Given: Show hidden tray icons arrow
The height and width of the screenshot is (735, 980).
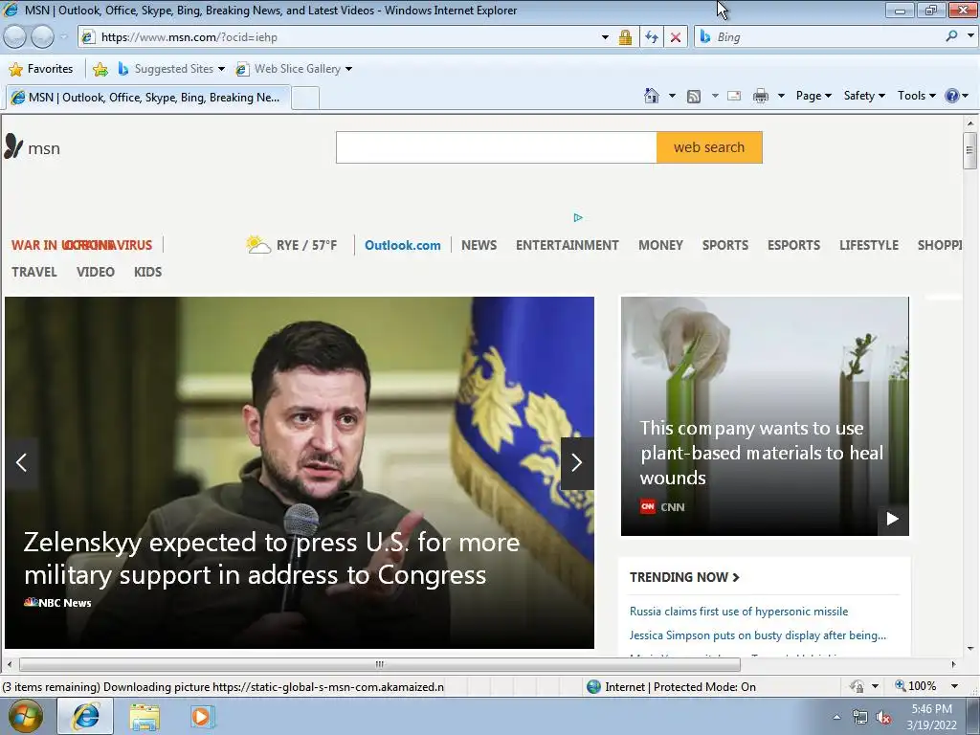Looking at the screenshot, I should pyautogui.click(x=836, y=718).
